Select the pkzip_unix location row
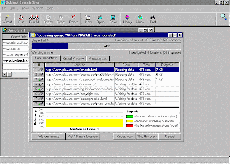 coord(106,104)
